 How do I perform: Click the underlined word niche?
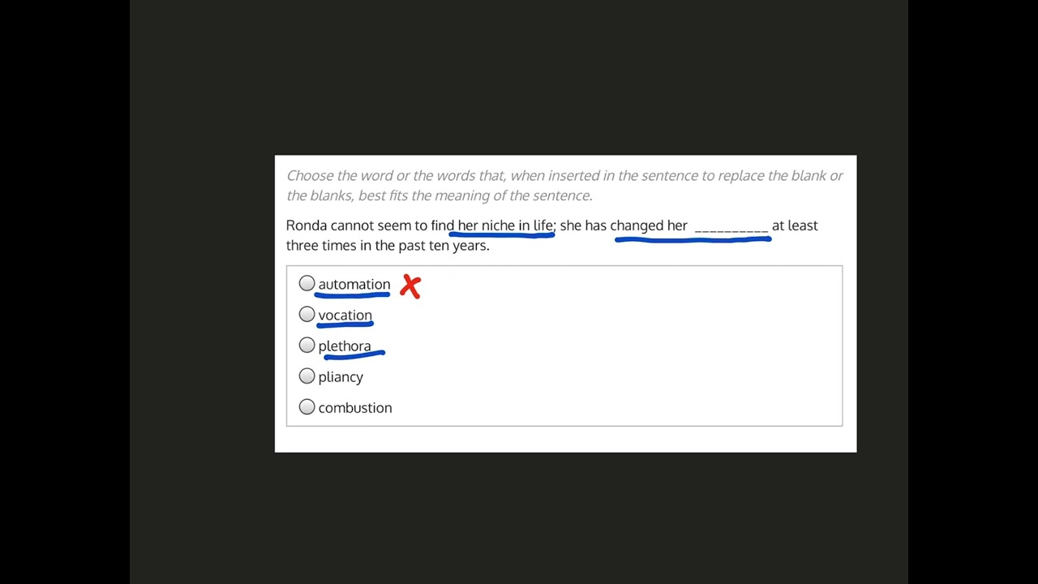click(498, 225)
